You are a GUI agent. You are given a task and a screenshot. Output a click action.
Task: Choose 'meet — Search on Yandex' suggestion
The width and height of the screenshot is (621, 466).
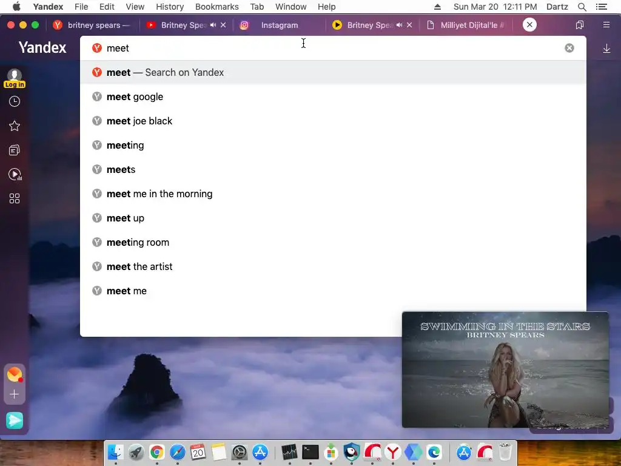[333, 73]
